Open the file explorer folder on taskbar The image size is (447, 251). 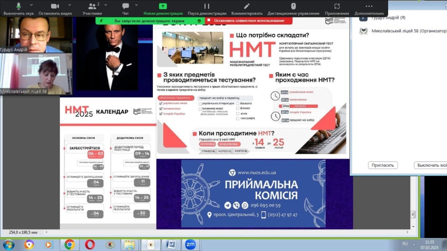point(130,245)
